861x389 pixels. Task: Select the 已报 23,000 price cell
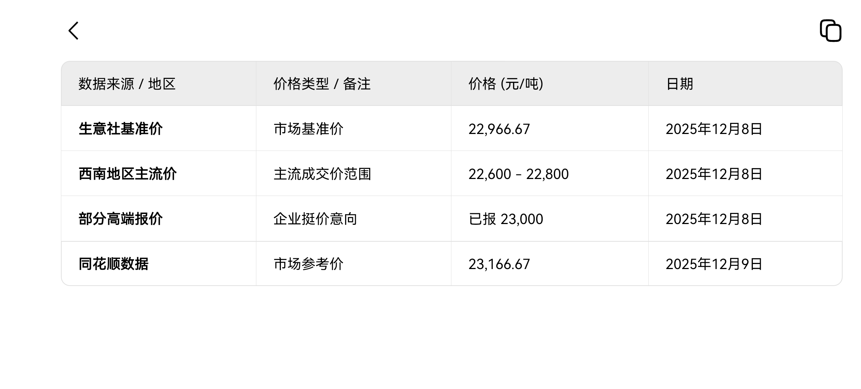pyautogui.click(x=506, y=219)
